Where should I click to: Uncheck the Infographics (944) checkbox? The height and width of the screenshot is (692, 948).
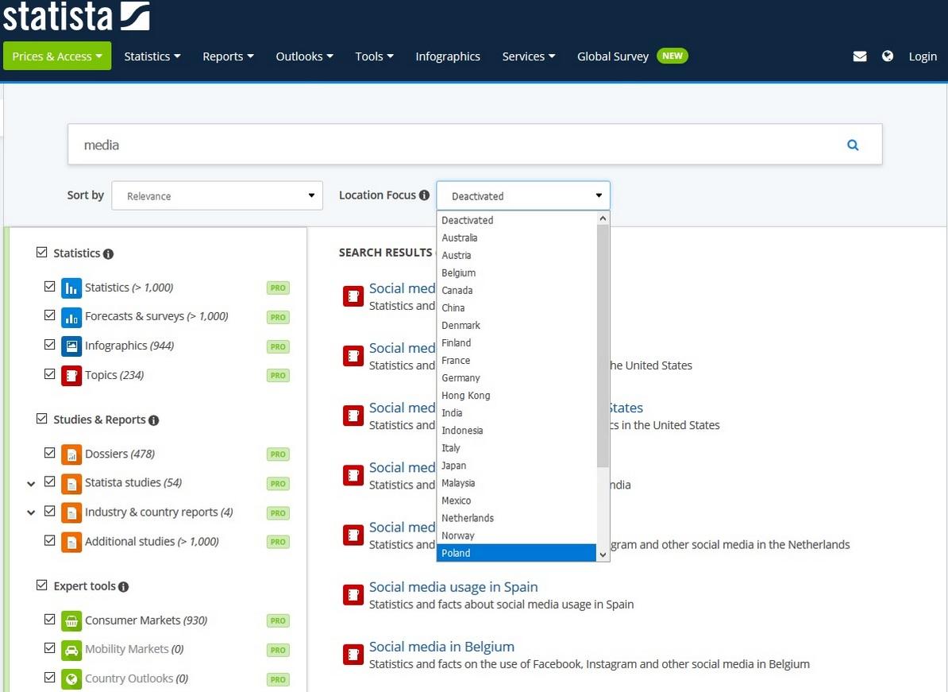click(x=49, y=344)
